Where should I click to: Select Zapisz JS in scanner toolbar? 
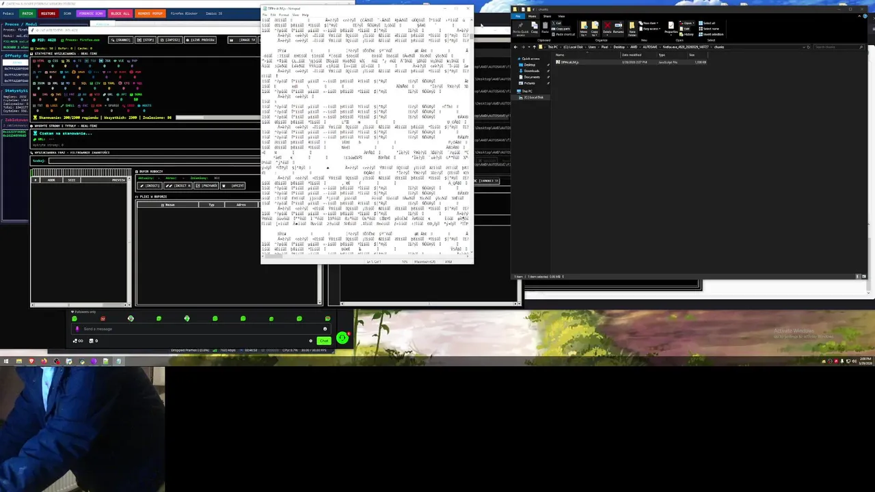click(x=214, y=14)
